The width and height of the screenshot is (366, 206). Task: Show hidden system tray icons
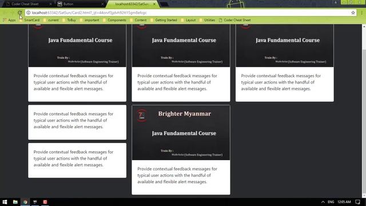click(323, 202)
